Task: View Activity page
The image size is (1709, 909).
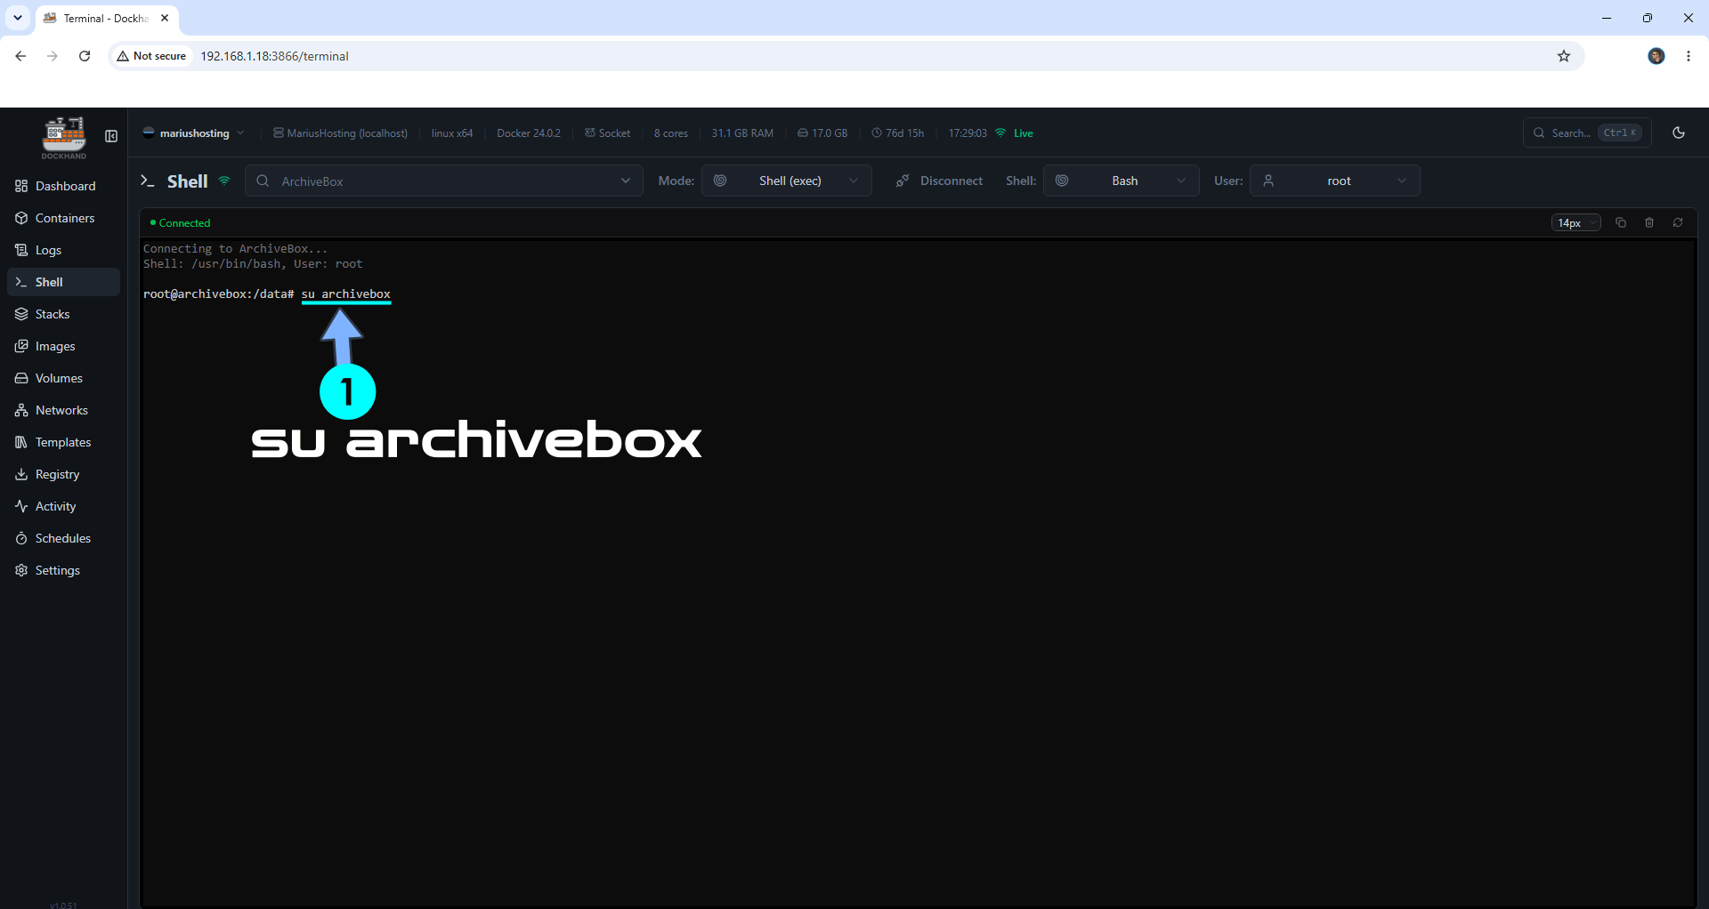Action: click(x=63, y=506)
